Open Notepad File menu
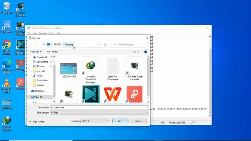Image resolution: width=251 pixels, height=141 pixels. coord(28,33)
